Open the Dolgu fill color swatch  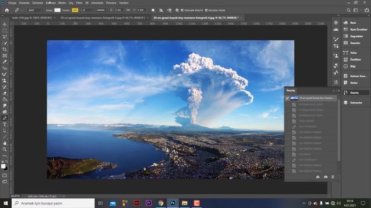coord(57,10)
